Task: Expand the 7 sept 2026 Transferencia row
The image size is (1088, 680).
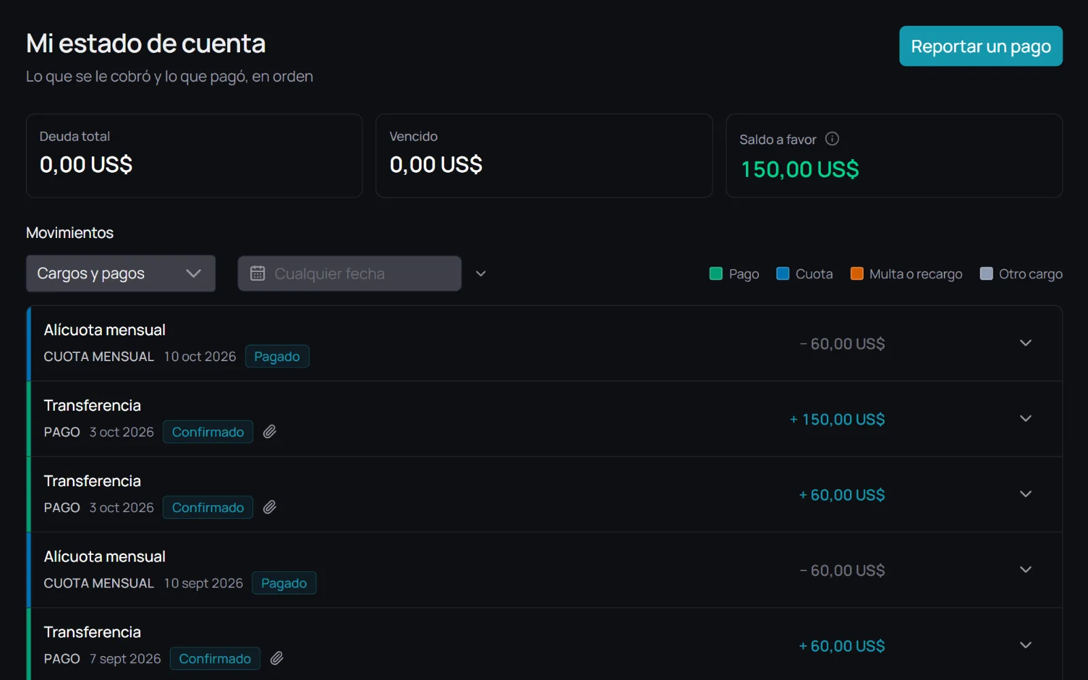Action: pos(1025,645)
